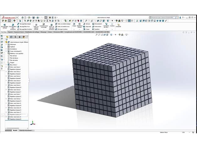The height and width of the screenshot is (148, 197).
Task: Click the Sigma equations icon in toolbar
Action: point(47,21)
